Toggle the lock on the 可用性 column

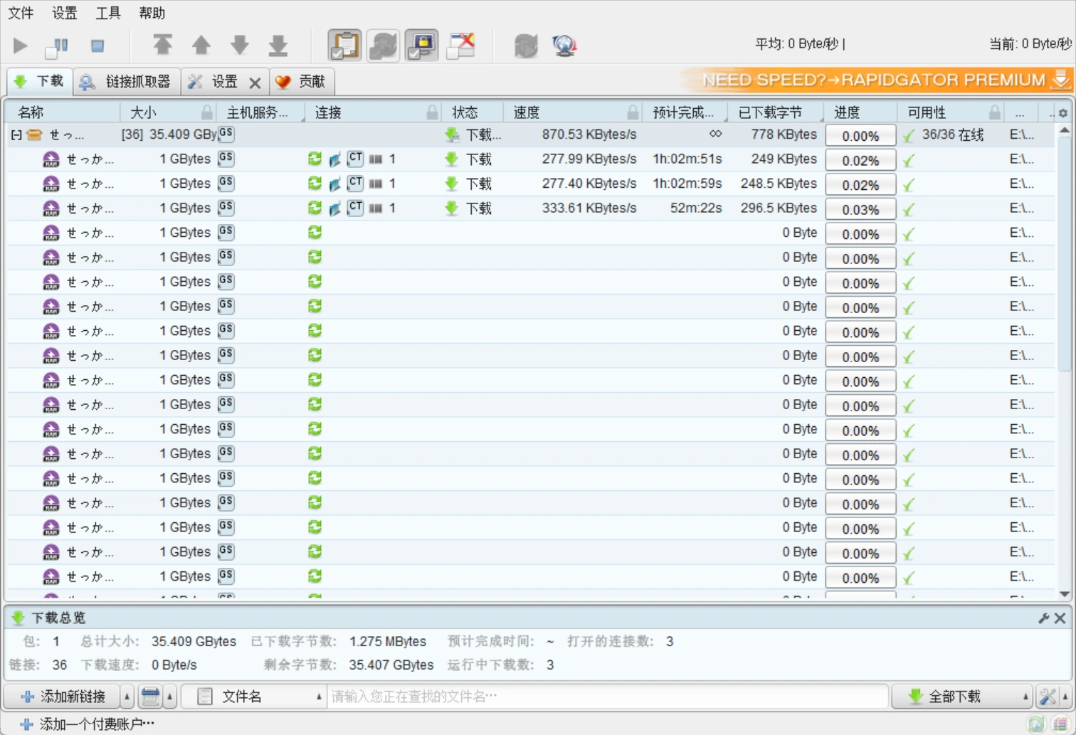(x=995, y=112)
